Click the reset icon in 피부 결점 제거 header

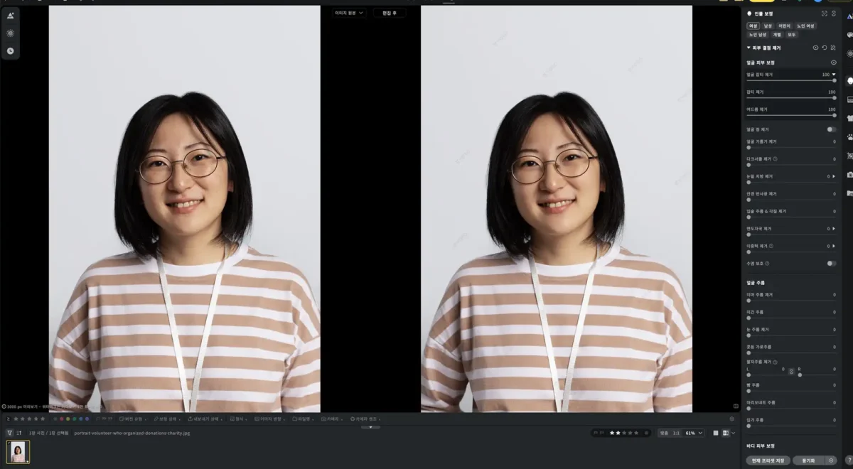(x=824, y=48)
